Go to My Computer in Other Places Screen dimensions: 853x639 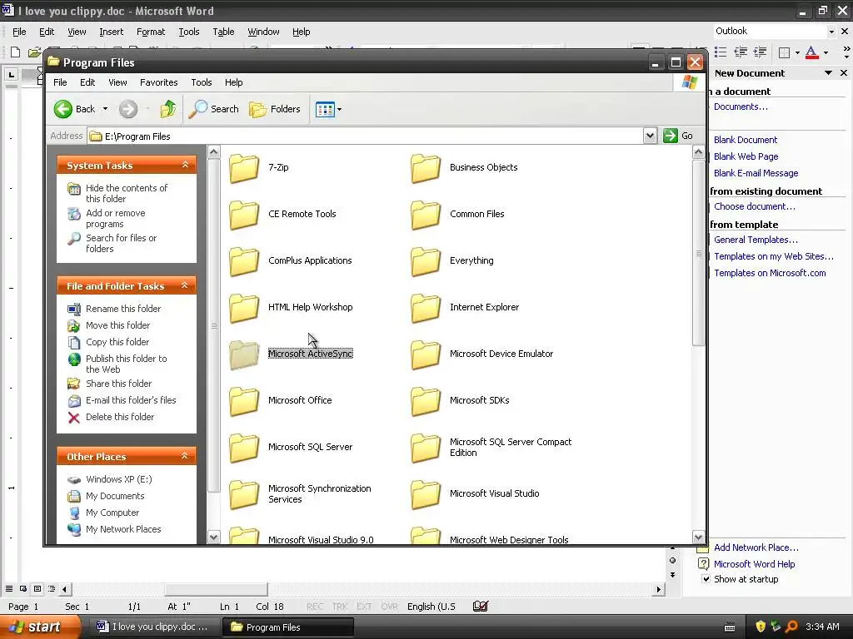pos(103,513)
